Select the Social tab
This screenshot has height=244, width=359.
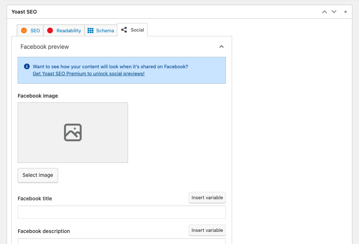132,30
